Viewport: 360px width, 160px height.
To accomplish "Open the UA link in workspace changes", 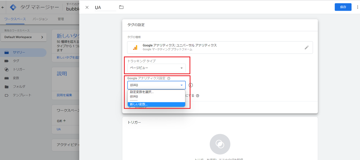I will [x=59, y=129].
